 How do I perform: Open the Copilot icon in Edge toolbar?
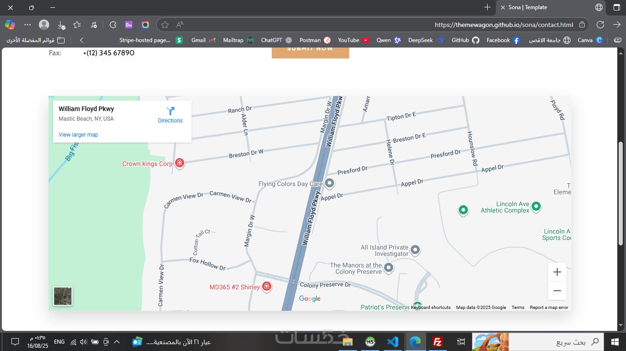[10, 25]
